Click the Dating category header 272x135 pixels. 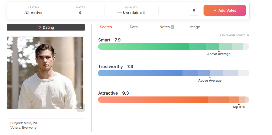[46, 28]
